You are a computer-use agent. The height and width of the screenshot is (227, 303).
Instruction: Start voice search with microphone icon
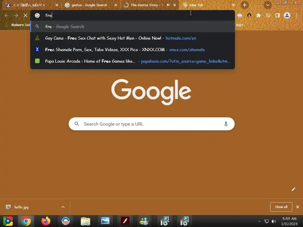pos(226,124)
